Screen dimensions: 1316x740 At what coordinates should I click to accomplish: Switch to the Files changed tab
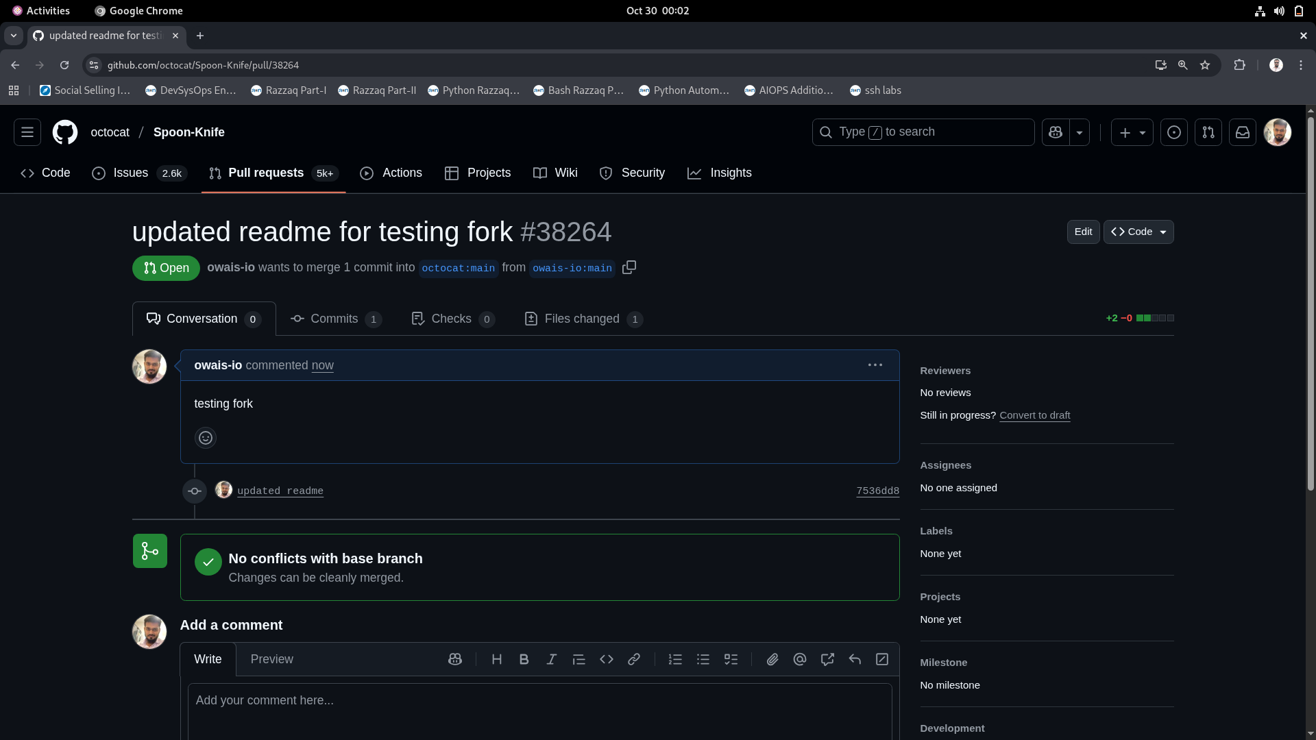[x=583, y=319]
